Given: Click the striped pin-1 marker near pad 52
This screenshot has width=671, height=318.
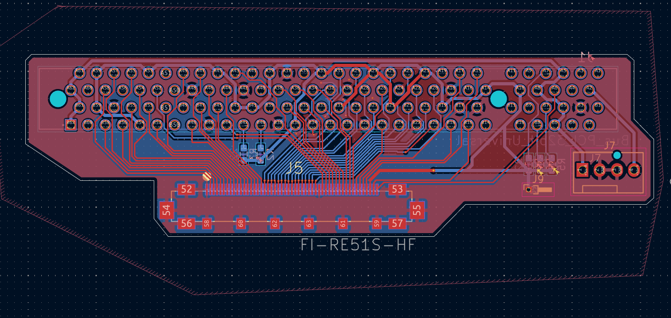Looking at the screenshot, I should pyautogui.click(x=207, y=176).
